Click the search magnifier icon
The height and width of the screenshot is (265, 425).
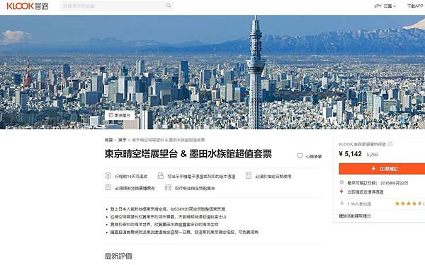click(169, 6)
